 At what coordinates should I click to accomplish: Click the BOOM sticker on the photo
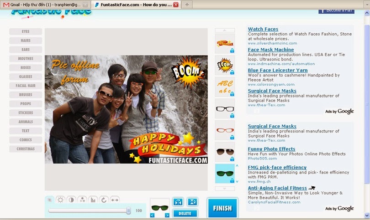188,72
